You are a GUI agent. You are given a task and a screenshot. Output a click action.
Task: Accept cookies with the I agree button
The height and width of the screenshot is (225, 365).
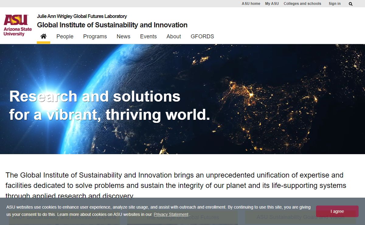click(x=337, y=211)
